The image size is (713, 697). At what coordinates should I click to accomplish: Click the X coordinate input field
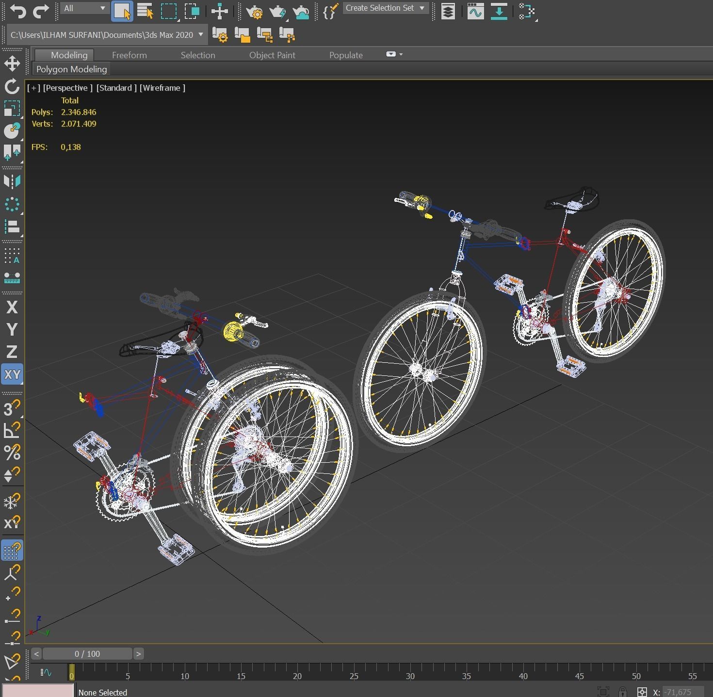(x=682, y=692)
